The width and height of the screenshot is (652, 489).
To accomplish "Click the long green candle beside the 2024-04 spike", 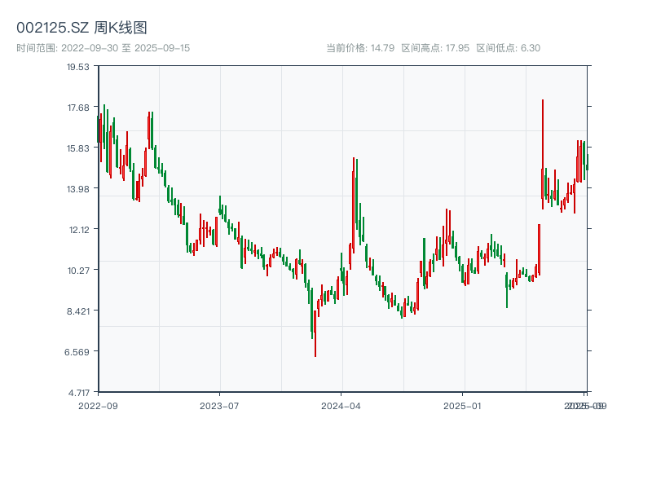I will (x=357, y=194).
